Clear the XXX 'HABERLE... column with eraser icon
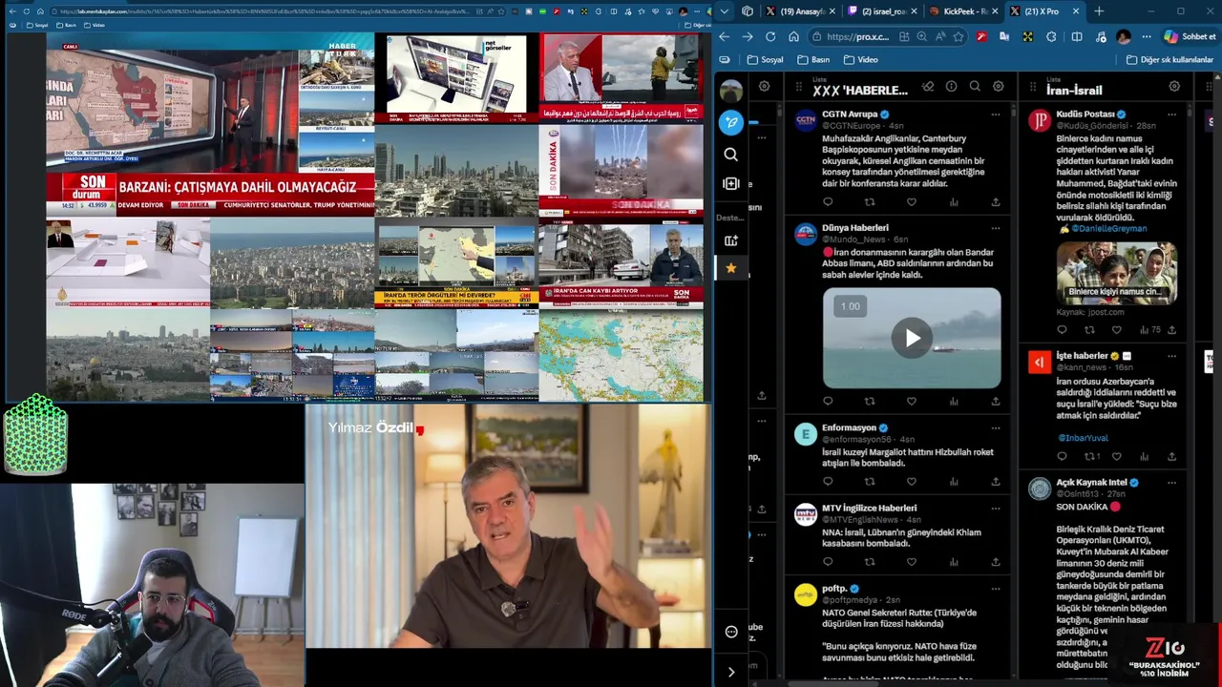The image size is (1222, 687). pyautogui.click(x=928, y=86)
